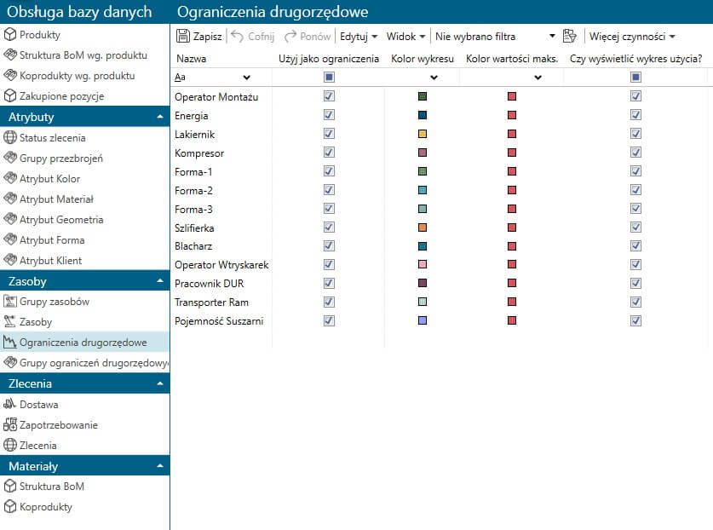713x530 pixels.
Task: Open the Kolor wykresu filter dropdown
Action: click(434, 78)
